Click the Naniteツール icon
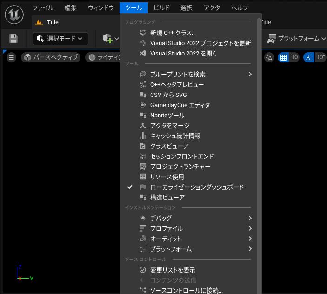The image size is (327, 294). point(143,115)
